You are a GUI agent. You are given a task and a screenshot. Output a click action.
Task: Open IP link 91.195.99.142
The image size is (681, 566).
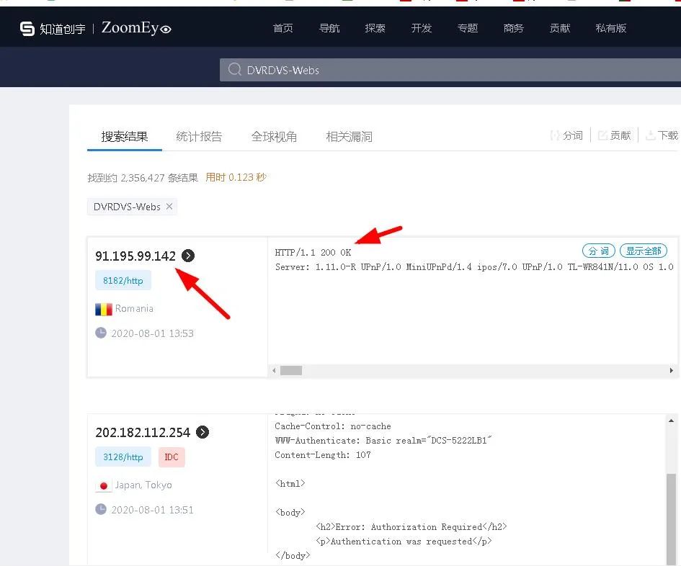tap(135, 256)
